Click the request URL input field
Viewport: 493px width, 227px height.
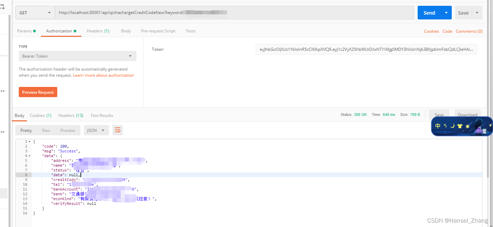point(235,13)
